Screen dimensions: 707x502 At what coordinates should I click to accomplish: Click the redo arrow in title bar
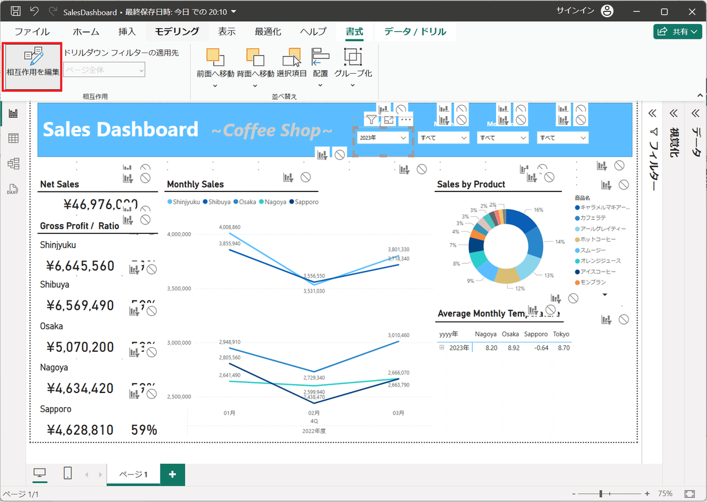52,11
